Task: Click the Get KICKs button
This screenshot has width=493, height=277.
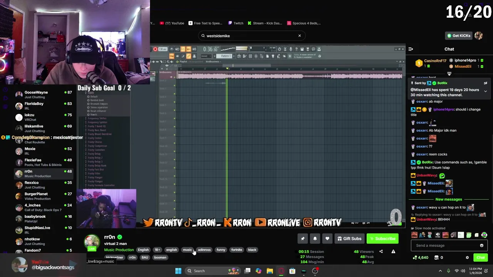Action: click(458, 36)
